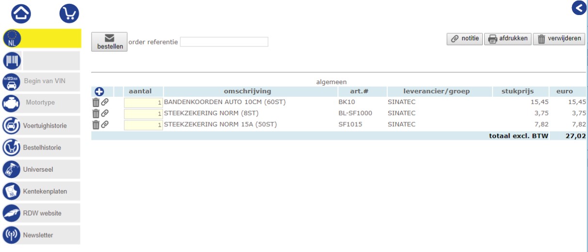Image resolution: width=588 pixels, height=252 pixels.
Task: Click the blue plus add-item icon
Action: click(x=99, y=91)
